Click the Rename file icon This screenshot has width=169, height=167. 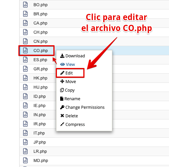[x=62, y=99]
